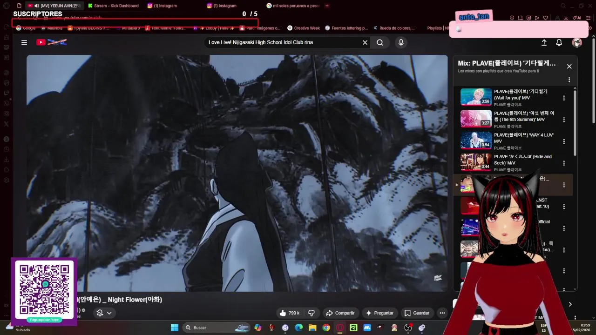Open the 'Fuentes lettering' bookmark
This screenshot has width=596, height=335.
coord(346,28)
